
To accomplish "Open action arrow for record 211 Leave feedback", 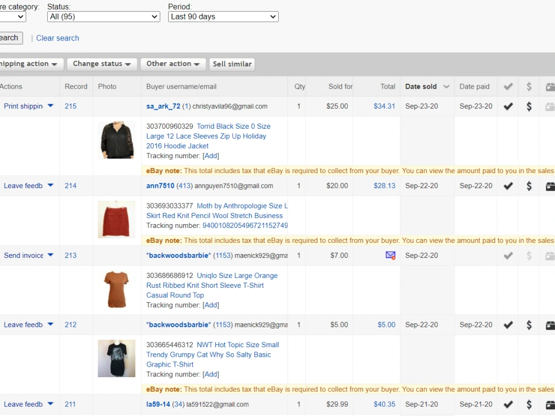I will pyautogui.click(x=51, y=404).
